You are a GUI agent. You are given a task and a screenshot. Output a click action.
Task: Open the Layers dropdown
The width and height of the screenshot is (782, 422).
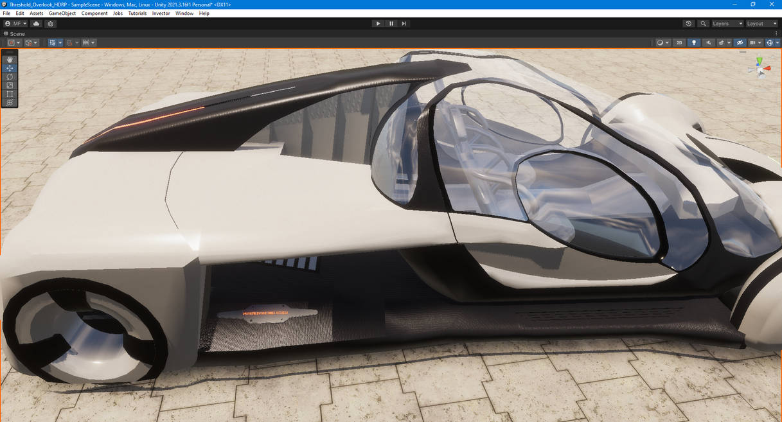coord(726,23)
